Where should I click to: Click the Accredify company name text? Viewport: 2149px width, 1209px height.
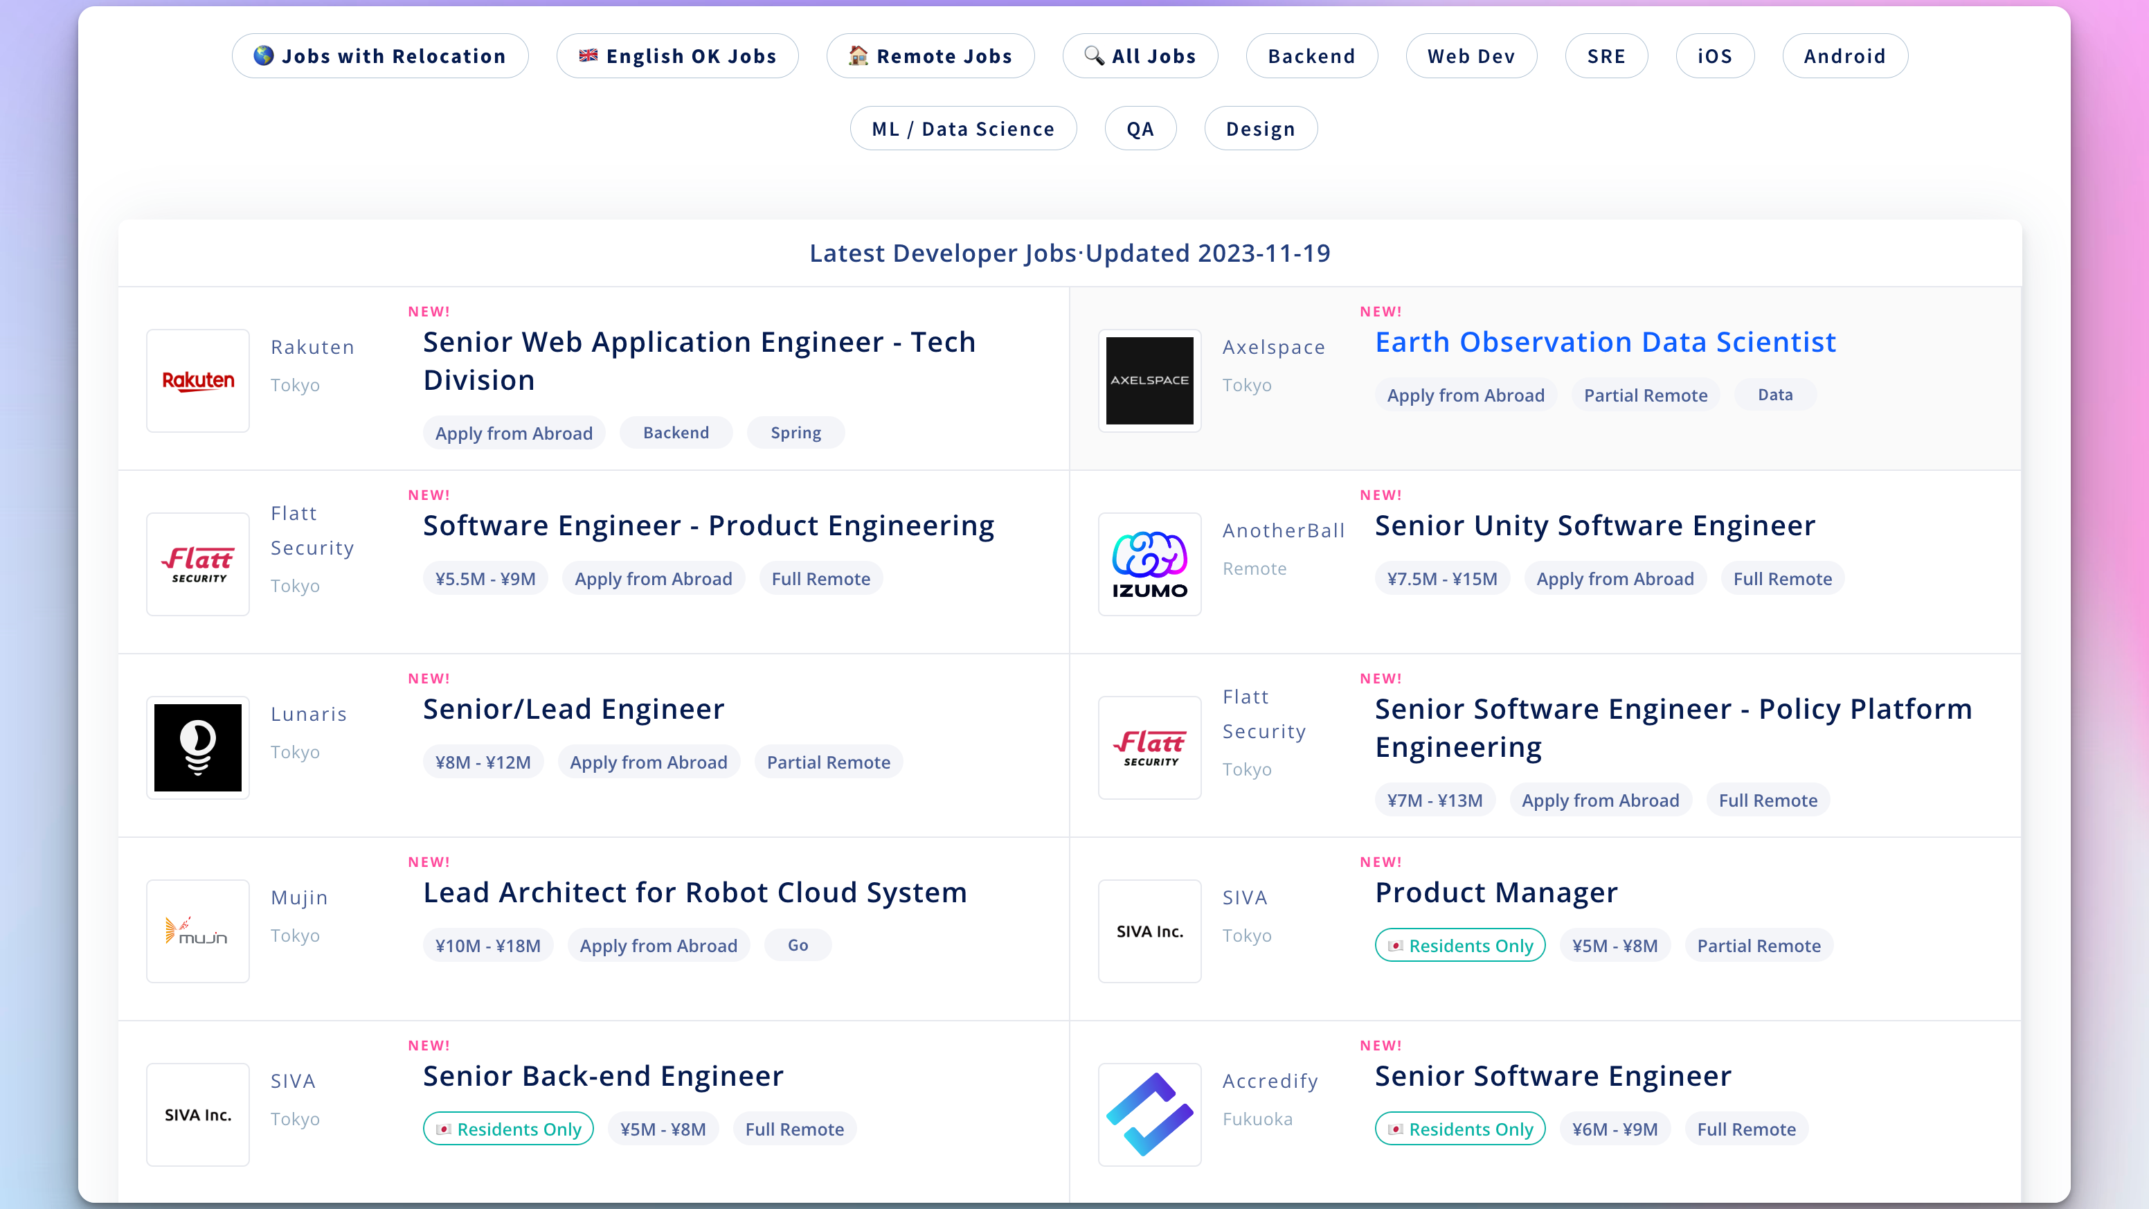tap(1270, 1082)
